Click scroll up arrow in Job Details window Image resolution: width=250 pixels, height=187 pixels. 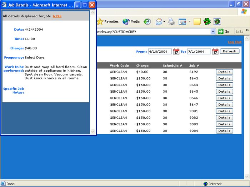click(x=92, y=12)
